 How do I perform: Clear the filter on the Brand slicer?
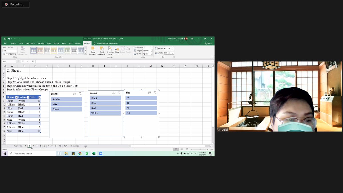point(80,93)
